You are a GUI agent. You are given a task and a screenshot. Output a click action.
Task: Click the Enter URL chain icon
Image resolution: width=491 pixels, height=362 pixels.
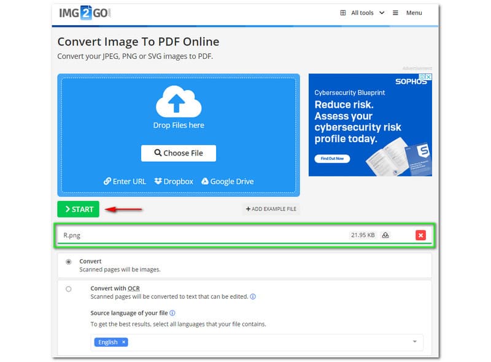click(x=107, y=181)
